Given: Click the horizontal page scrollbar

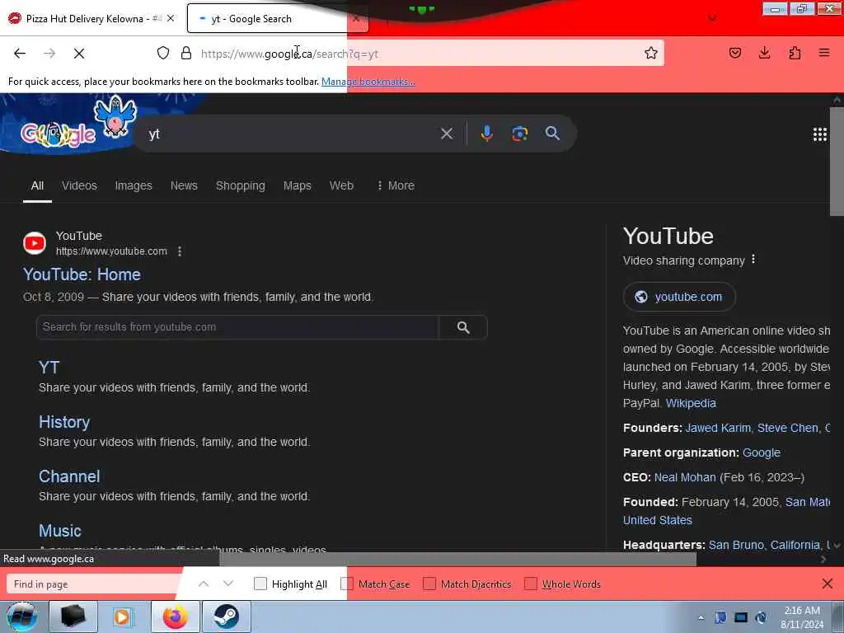Looking at the screenshot, I should [457, 559].
